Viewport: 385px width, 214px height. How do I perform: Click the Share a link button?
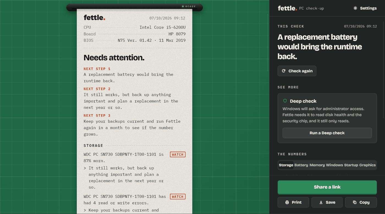[327, 187]
